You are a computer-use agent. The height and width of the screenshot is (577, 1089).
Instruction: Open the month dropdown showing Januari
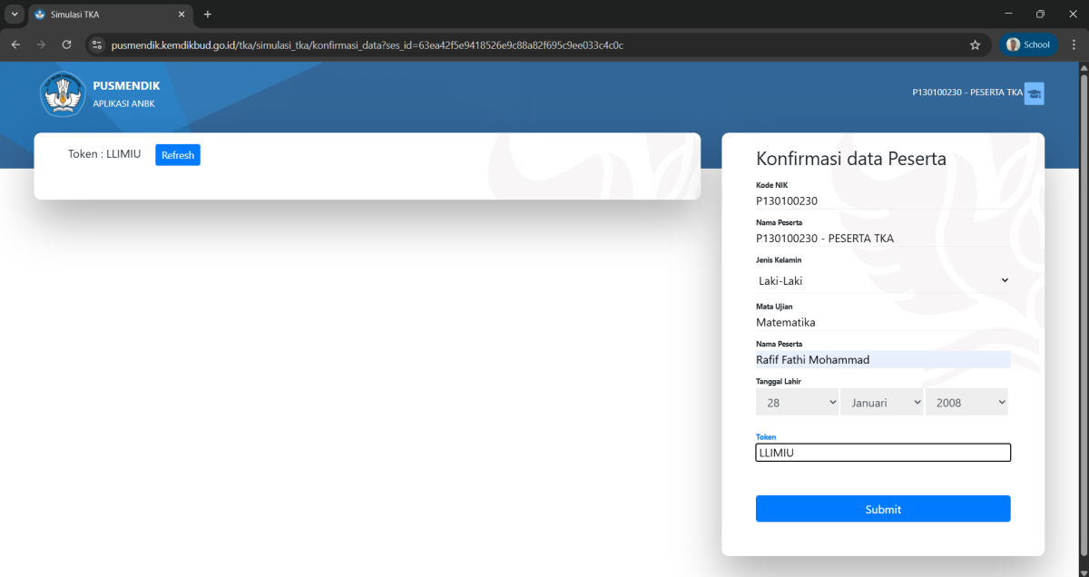coord(881,402)
